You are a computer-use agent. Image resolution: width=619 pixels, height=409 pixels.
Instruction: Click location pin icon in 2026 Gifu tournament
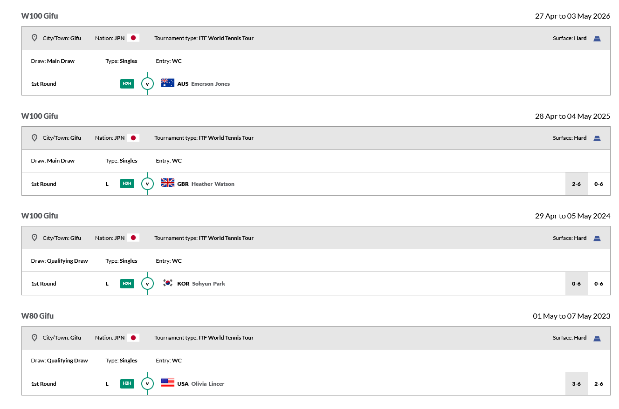(x=34, y=38)
